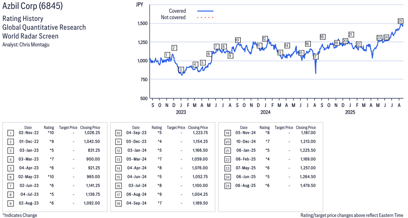
Task: Click the 'Rating History' heading
Action: click(x=23, y=19)
